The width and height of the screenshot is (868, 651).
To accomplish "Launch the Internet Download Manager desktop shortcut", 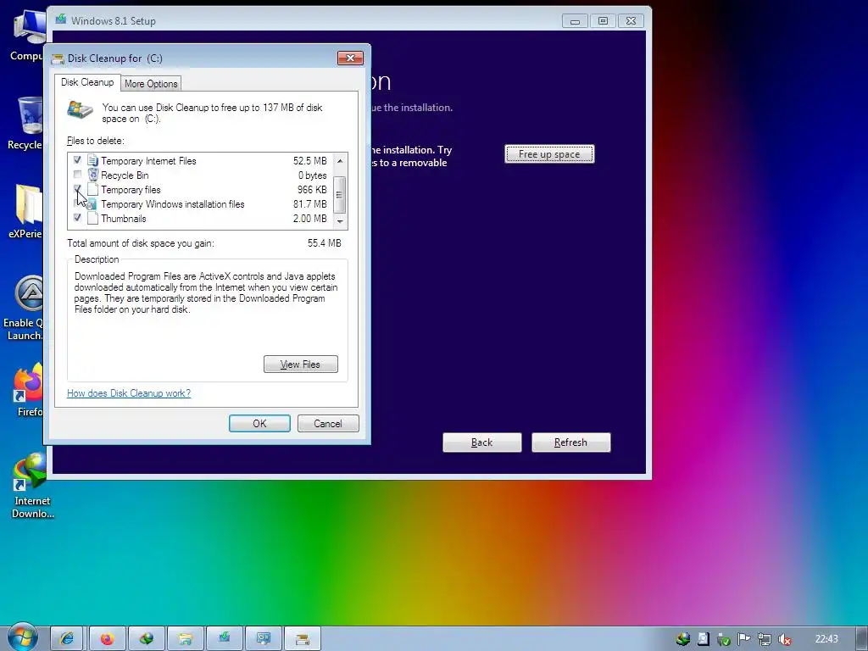I will coord(32,485).
